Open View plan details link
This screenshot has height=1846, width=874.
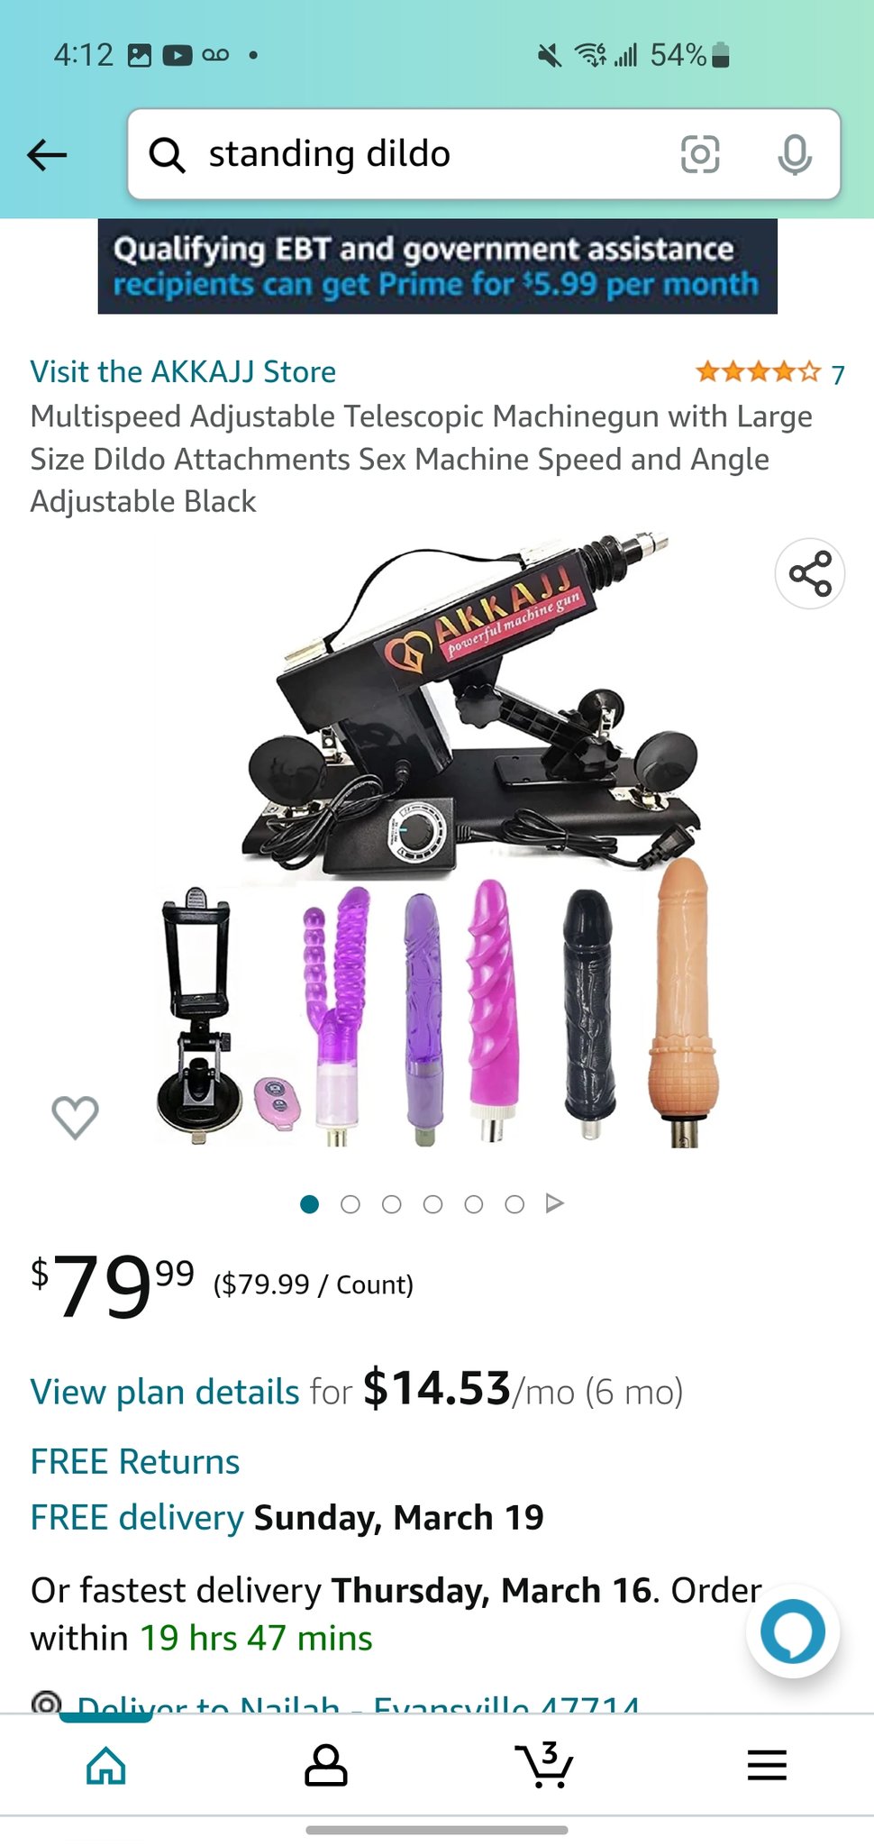165,1392
